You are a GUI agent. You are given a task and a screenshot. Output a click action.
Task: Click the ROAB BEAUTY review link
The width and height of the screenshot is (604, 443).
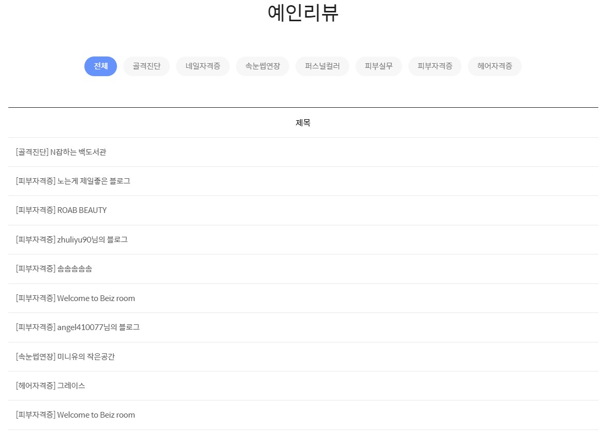61,210
